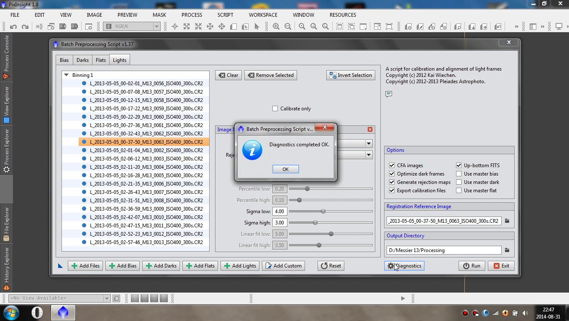Switch to the Bias tab

coord(64,60)
